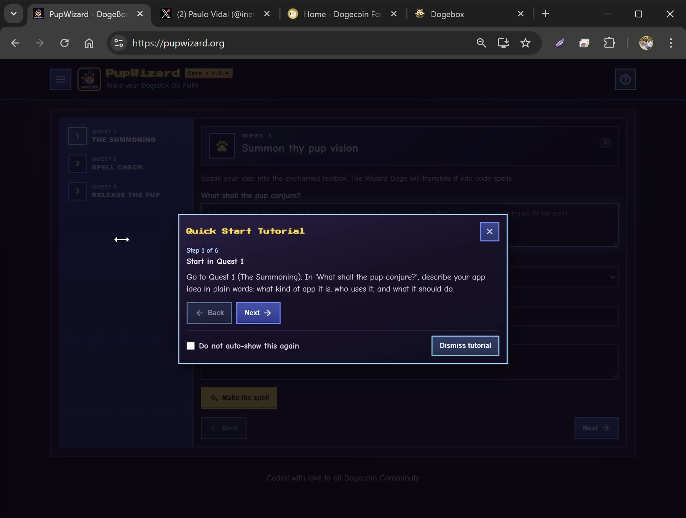Reload the pupwizard.org page

64,43
